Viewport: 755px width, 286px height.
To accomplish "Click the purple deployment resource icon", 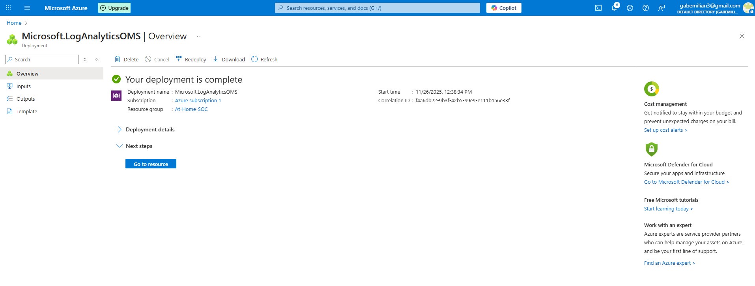I will (x=116, y=96).
